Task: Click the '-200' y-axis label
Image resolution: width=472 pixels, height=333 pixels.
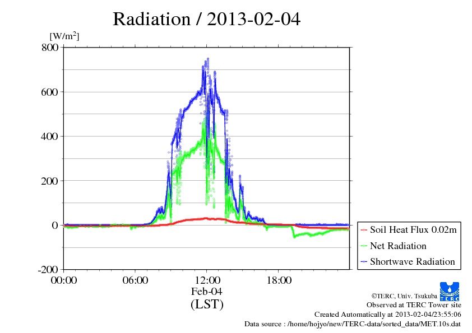Action: [48, 270]
